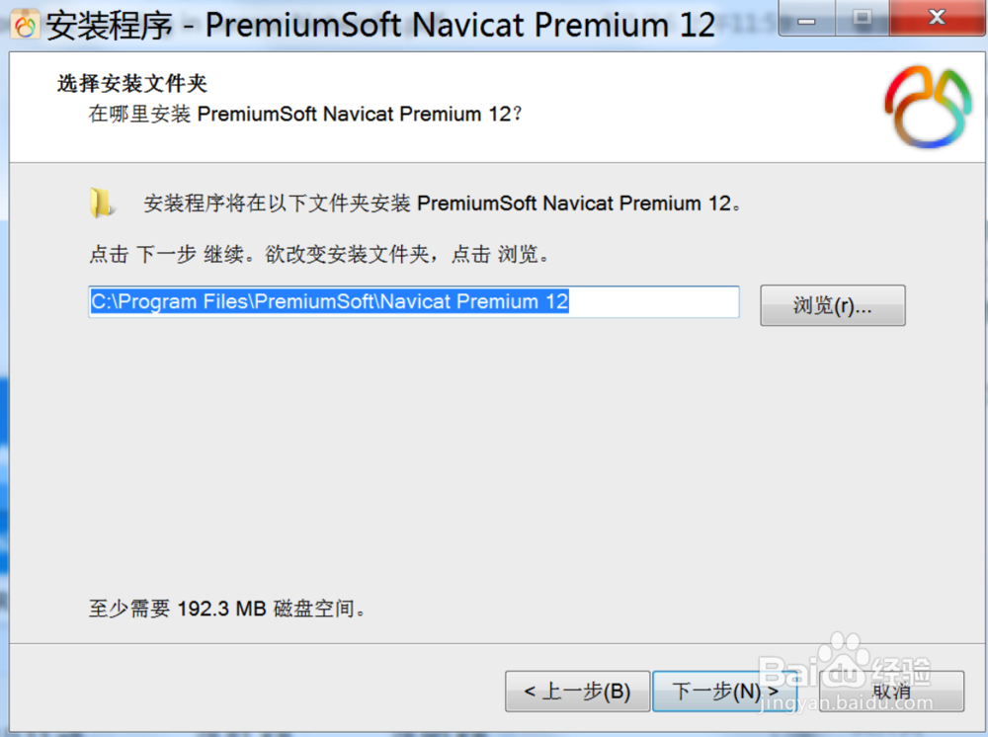Screen dimensions: 988x737
Task: Cancel the installation with 取消 button
Action: pyautogui.click(x=891, y=692)
